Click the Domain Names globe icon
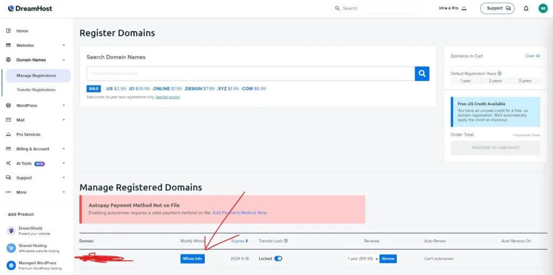 click(9, 60)
